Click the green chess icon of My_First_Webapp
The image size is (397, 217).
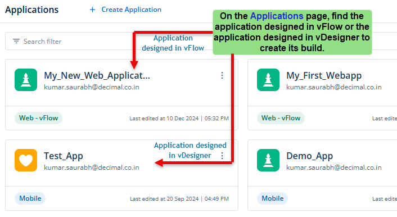click(x=268, y=80)
